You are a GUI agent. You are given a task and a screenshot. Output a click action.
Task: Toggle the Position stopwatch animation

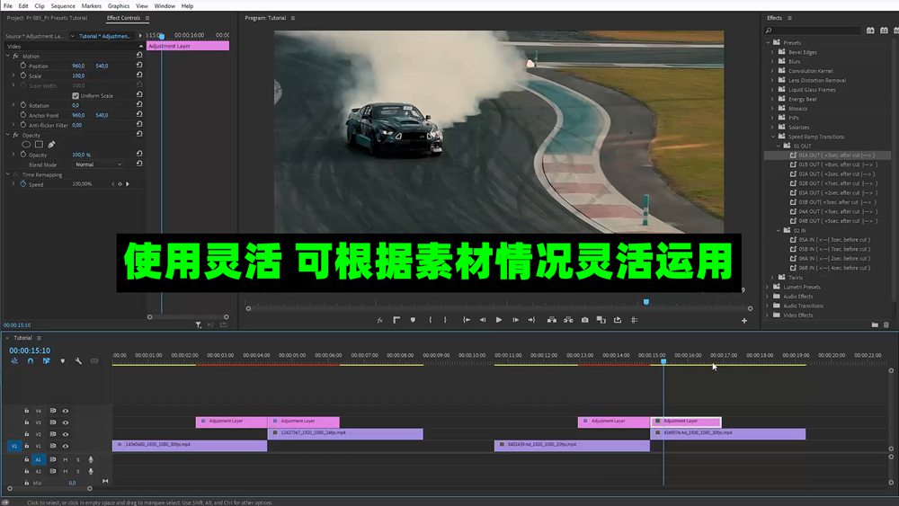pos(22,66)
